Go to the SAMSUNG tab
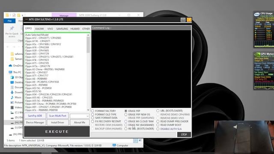Screen dimensions: 274x154 (x=62, y=29)
